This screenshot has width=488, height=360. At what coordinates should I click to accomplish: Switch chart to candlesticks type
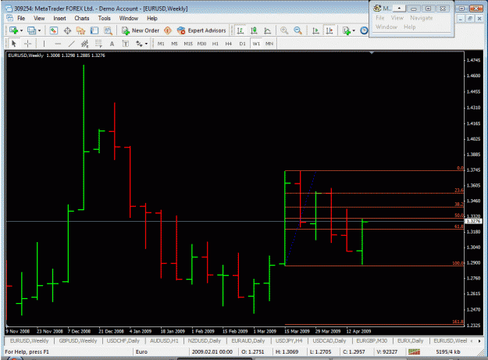point(254,30)
